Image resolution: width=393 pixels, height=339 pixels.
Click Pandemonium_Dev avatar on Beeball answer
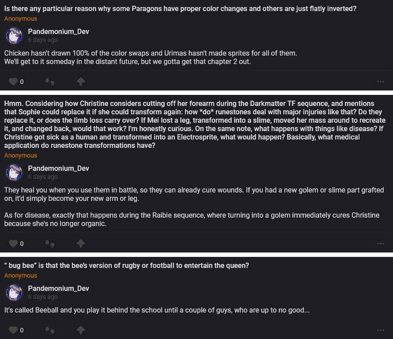point(14,292)
